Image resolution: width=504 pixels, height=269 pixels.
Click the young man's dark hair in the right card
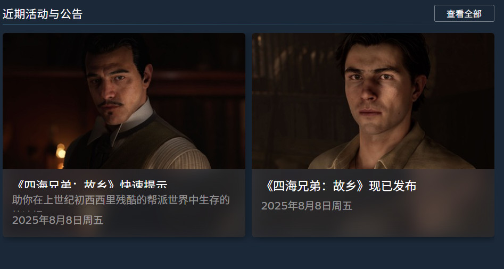(383, 48)
